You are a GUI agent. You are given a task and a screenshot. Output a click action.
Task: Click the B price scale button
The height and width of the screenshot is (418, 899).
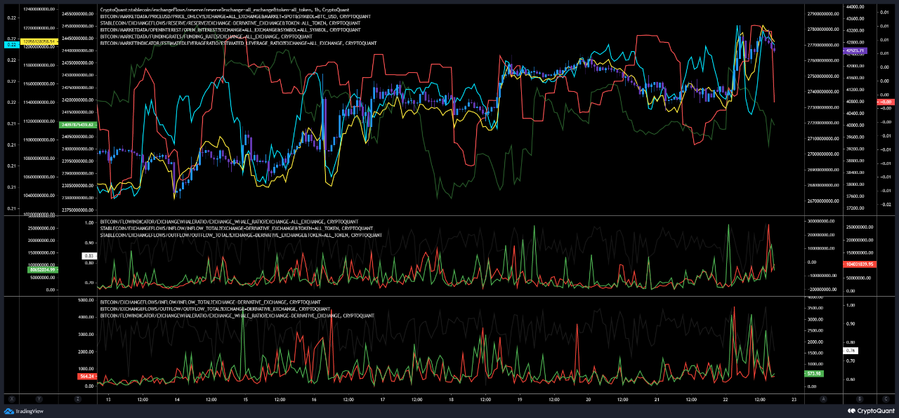[x=860, y=399]
